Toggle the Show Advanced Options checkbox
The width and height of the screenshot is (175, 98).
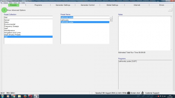tap(4, 10)
